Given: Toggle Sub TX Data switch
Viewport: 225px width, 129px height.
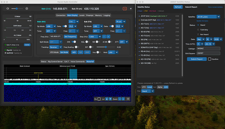Looking at the screenshot, I should [112, 26].
